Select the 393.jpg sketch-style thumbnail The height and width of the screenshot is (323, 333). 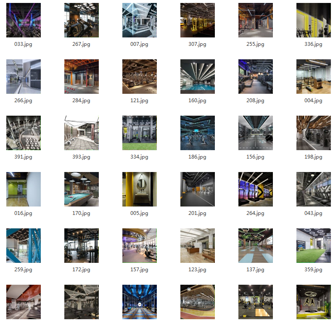coord(81,133)
